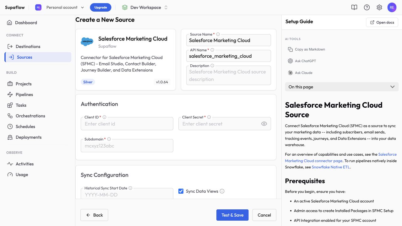Image resolution: width=402 pixels, height=226 pixels.
Task: Open Deployments in sidebar
Action: pos(38,137)
